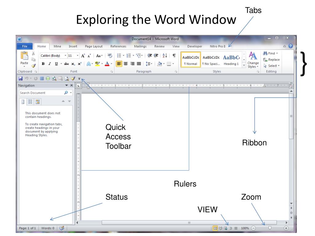
Task: Open the Change Styles dropdown
Action: [x=253, y=60]
